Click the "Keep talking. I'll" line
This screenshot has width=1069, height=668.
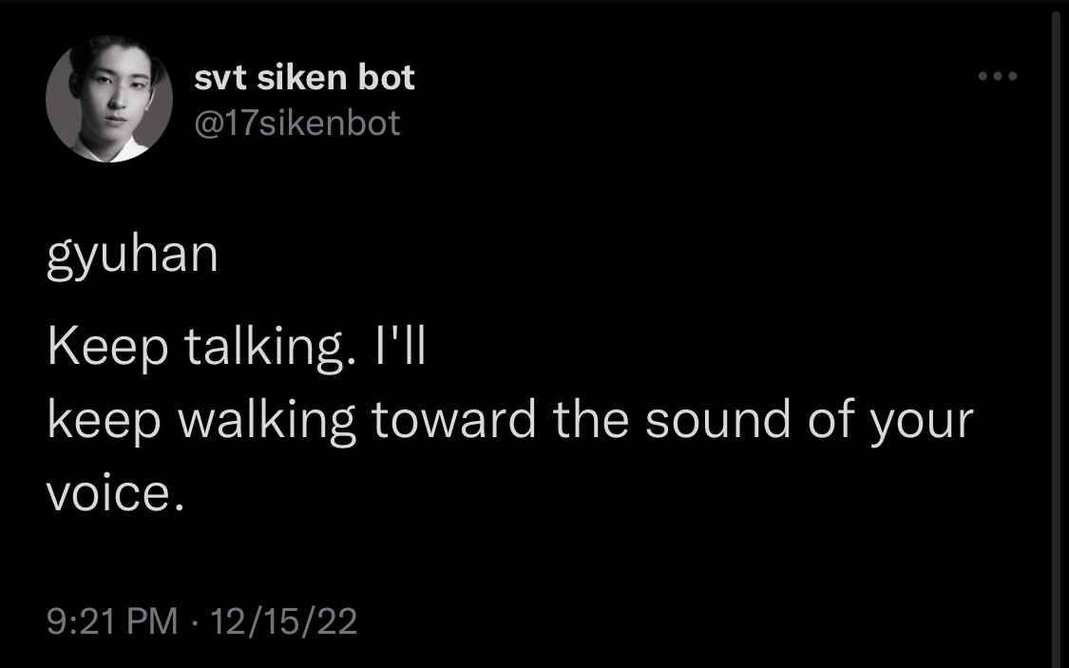click(x=237, y=348)
